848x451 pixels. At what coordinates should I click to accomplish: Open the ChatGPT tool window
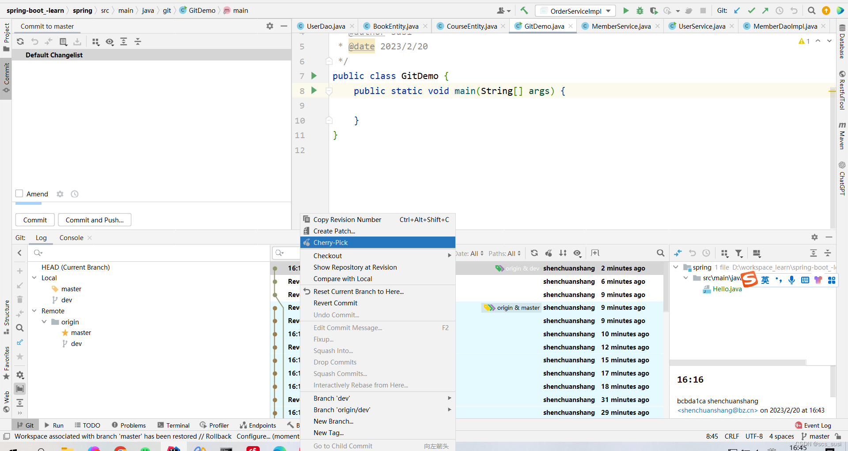pos(842,178)
